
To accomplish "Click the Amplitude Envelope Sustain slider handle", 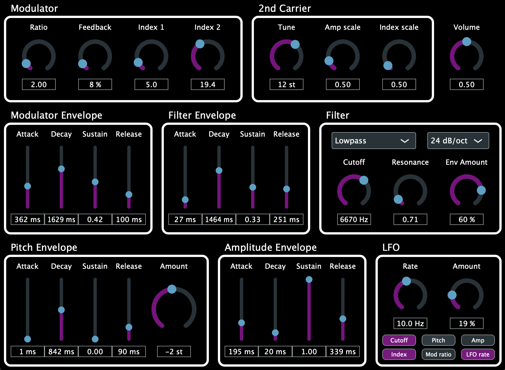I will (x=309, y=279).
